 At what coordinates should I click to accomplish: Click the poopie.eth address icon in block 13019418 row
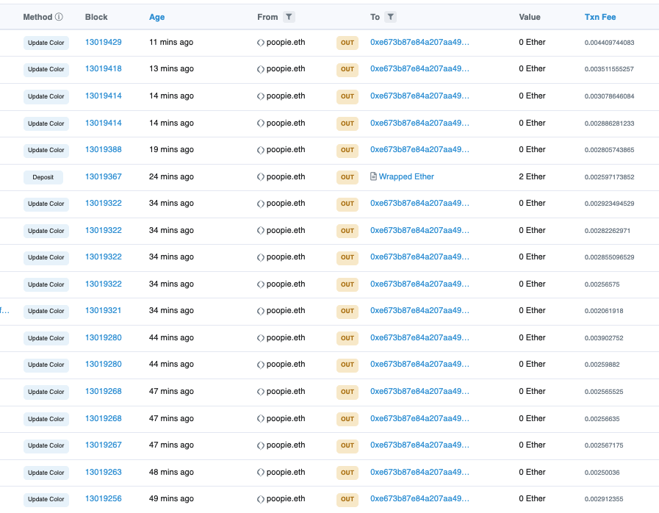click(x=261, y=69)
